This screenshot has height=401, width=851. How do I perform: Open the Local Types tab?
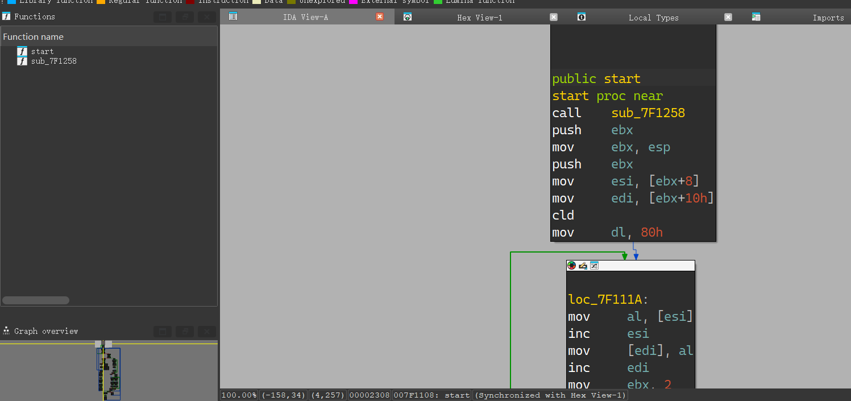point(653,18)
